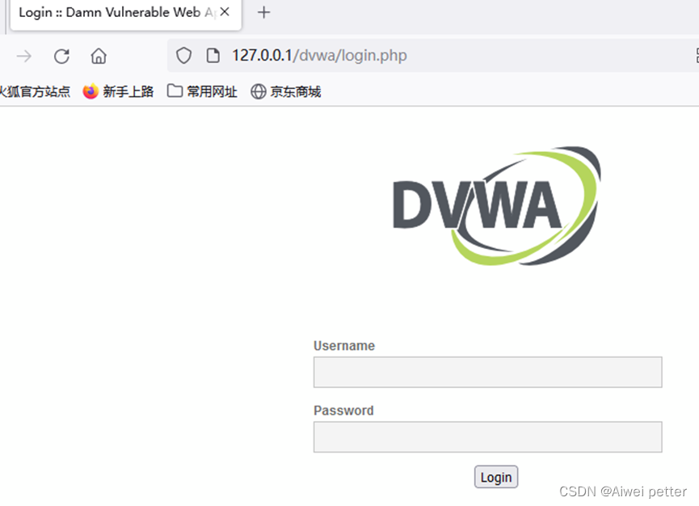Go to the browser home page
The image size is (699, 506).
(x=99, y=56)
